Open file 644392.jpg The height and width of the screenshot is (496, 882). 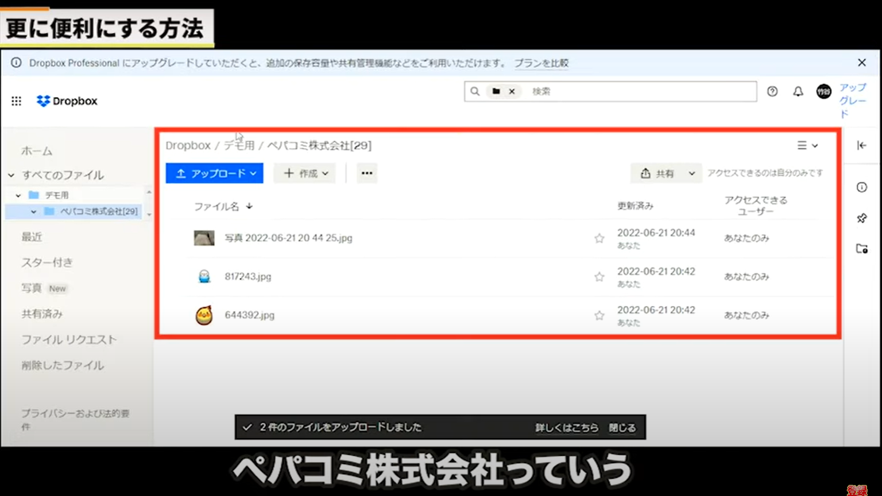(249, 315)
